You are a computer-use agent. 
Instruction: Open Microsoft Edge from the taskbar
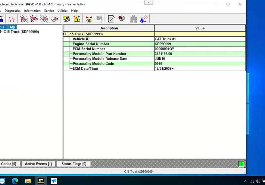[x=15, y=181]
